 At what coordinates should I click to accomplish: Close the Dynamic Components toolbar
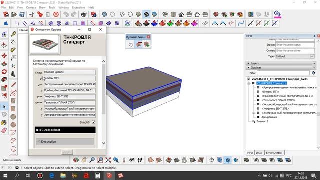pyautogui.click(x=148, y=37)
